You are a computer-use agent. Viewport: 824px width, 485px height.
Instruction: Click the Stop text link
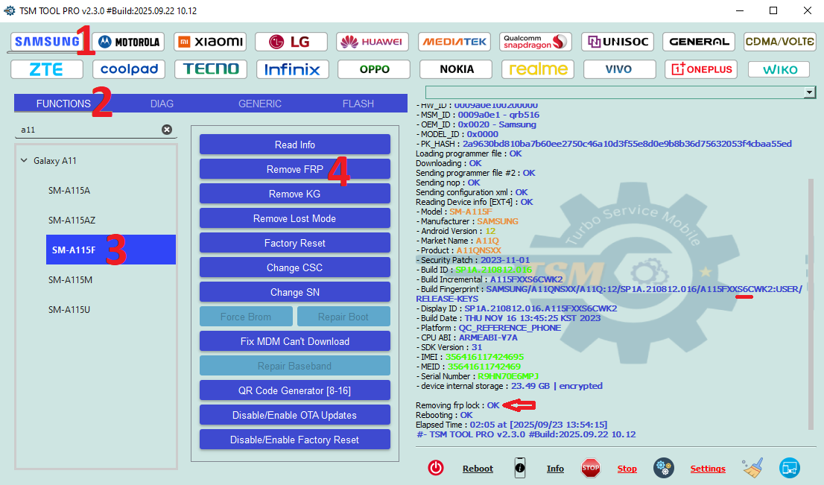(627, 469)
